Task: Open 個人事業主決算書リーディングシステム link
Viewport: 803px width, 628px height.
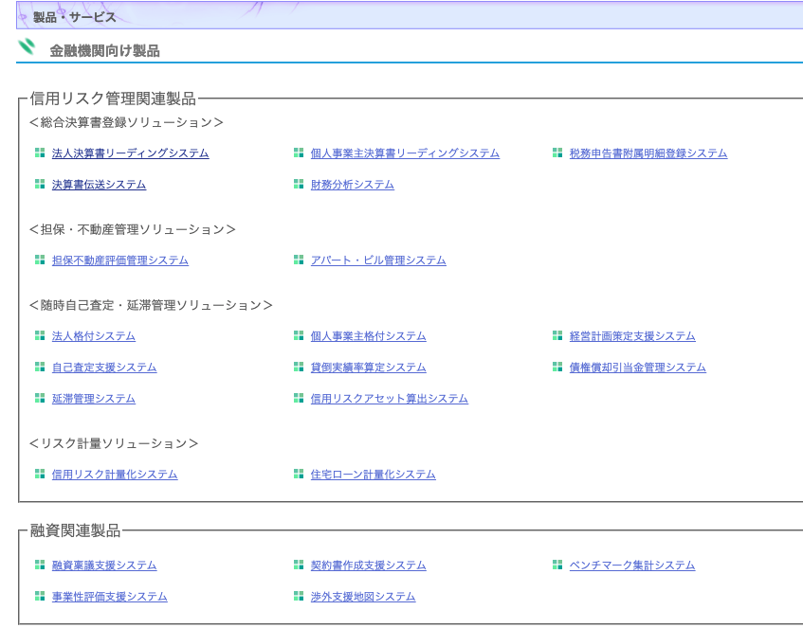Action: (405, 153)
